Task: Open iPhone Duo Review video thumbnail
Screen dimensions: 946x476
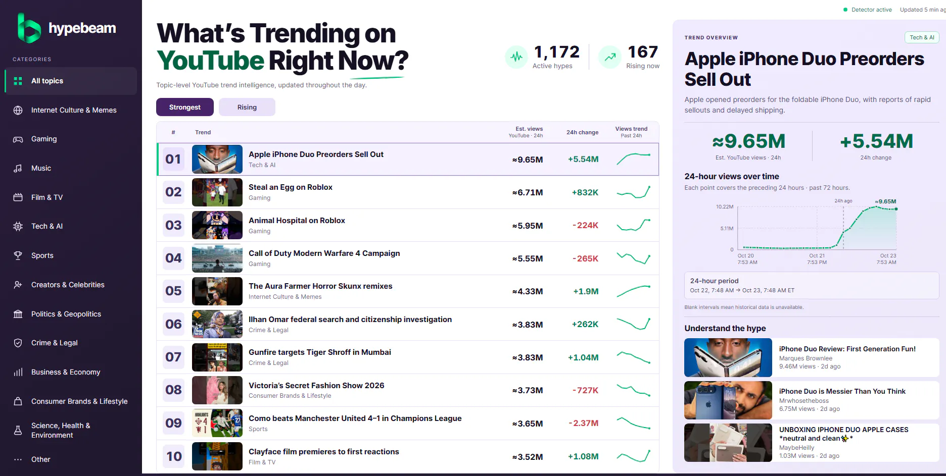Action: point(728,357)
